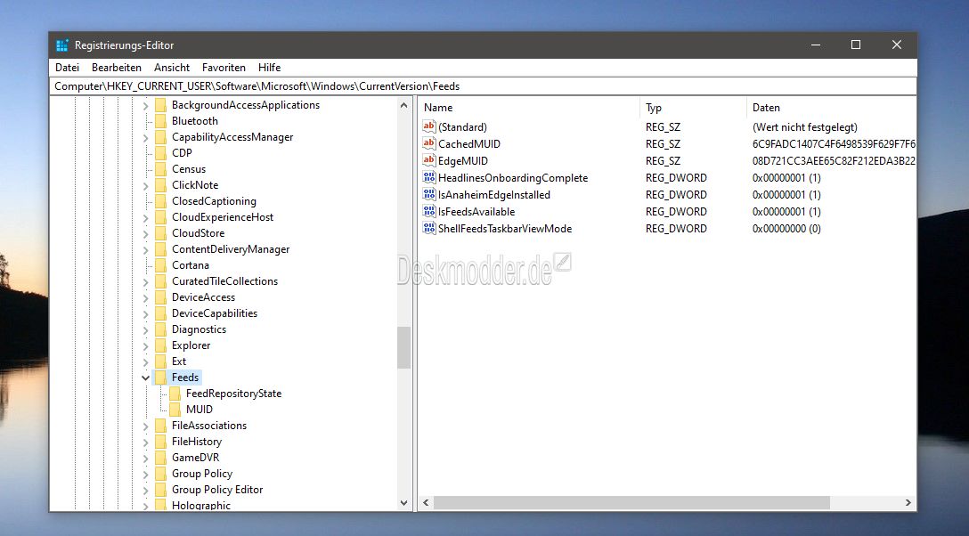Click the ClosedCaptioning folder icon
Screen dimensions: 969x536
click(x=160, y=201)
